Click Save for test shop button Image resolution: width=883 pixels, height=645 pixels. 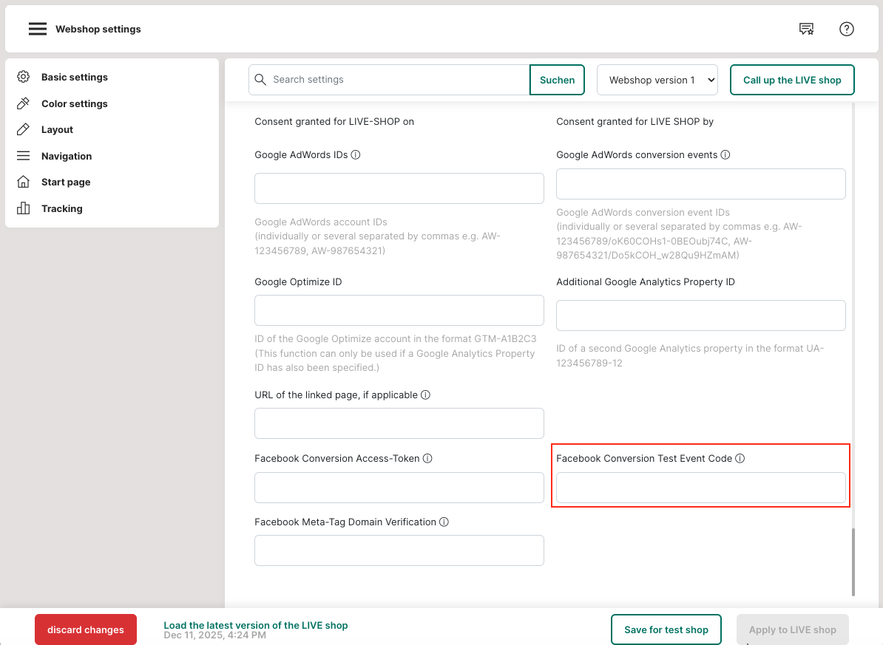pos(666,629)
